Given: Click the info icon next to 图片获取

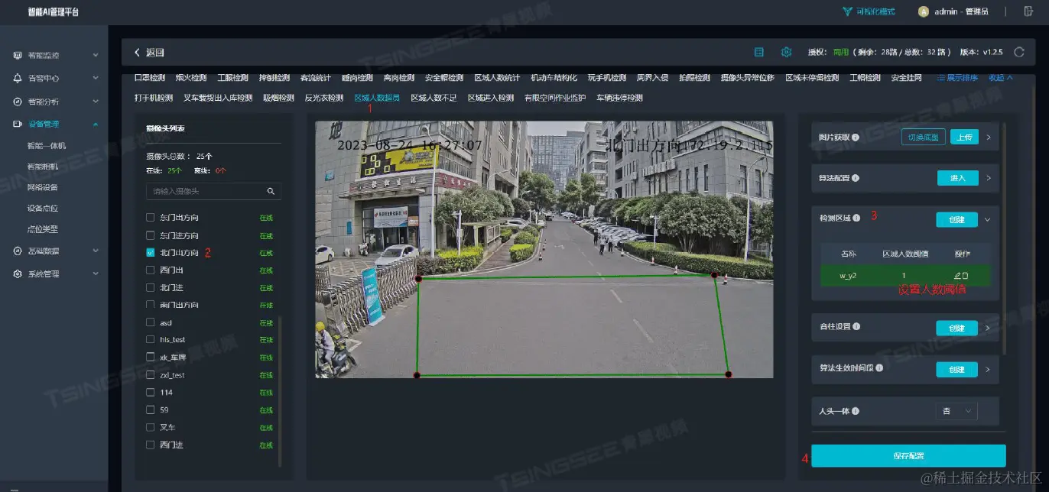Looking at the screenshot, I should click(856, 138).
